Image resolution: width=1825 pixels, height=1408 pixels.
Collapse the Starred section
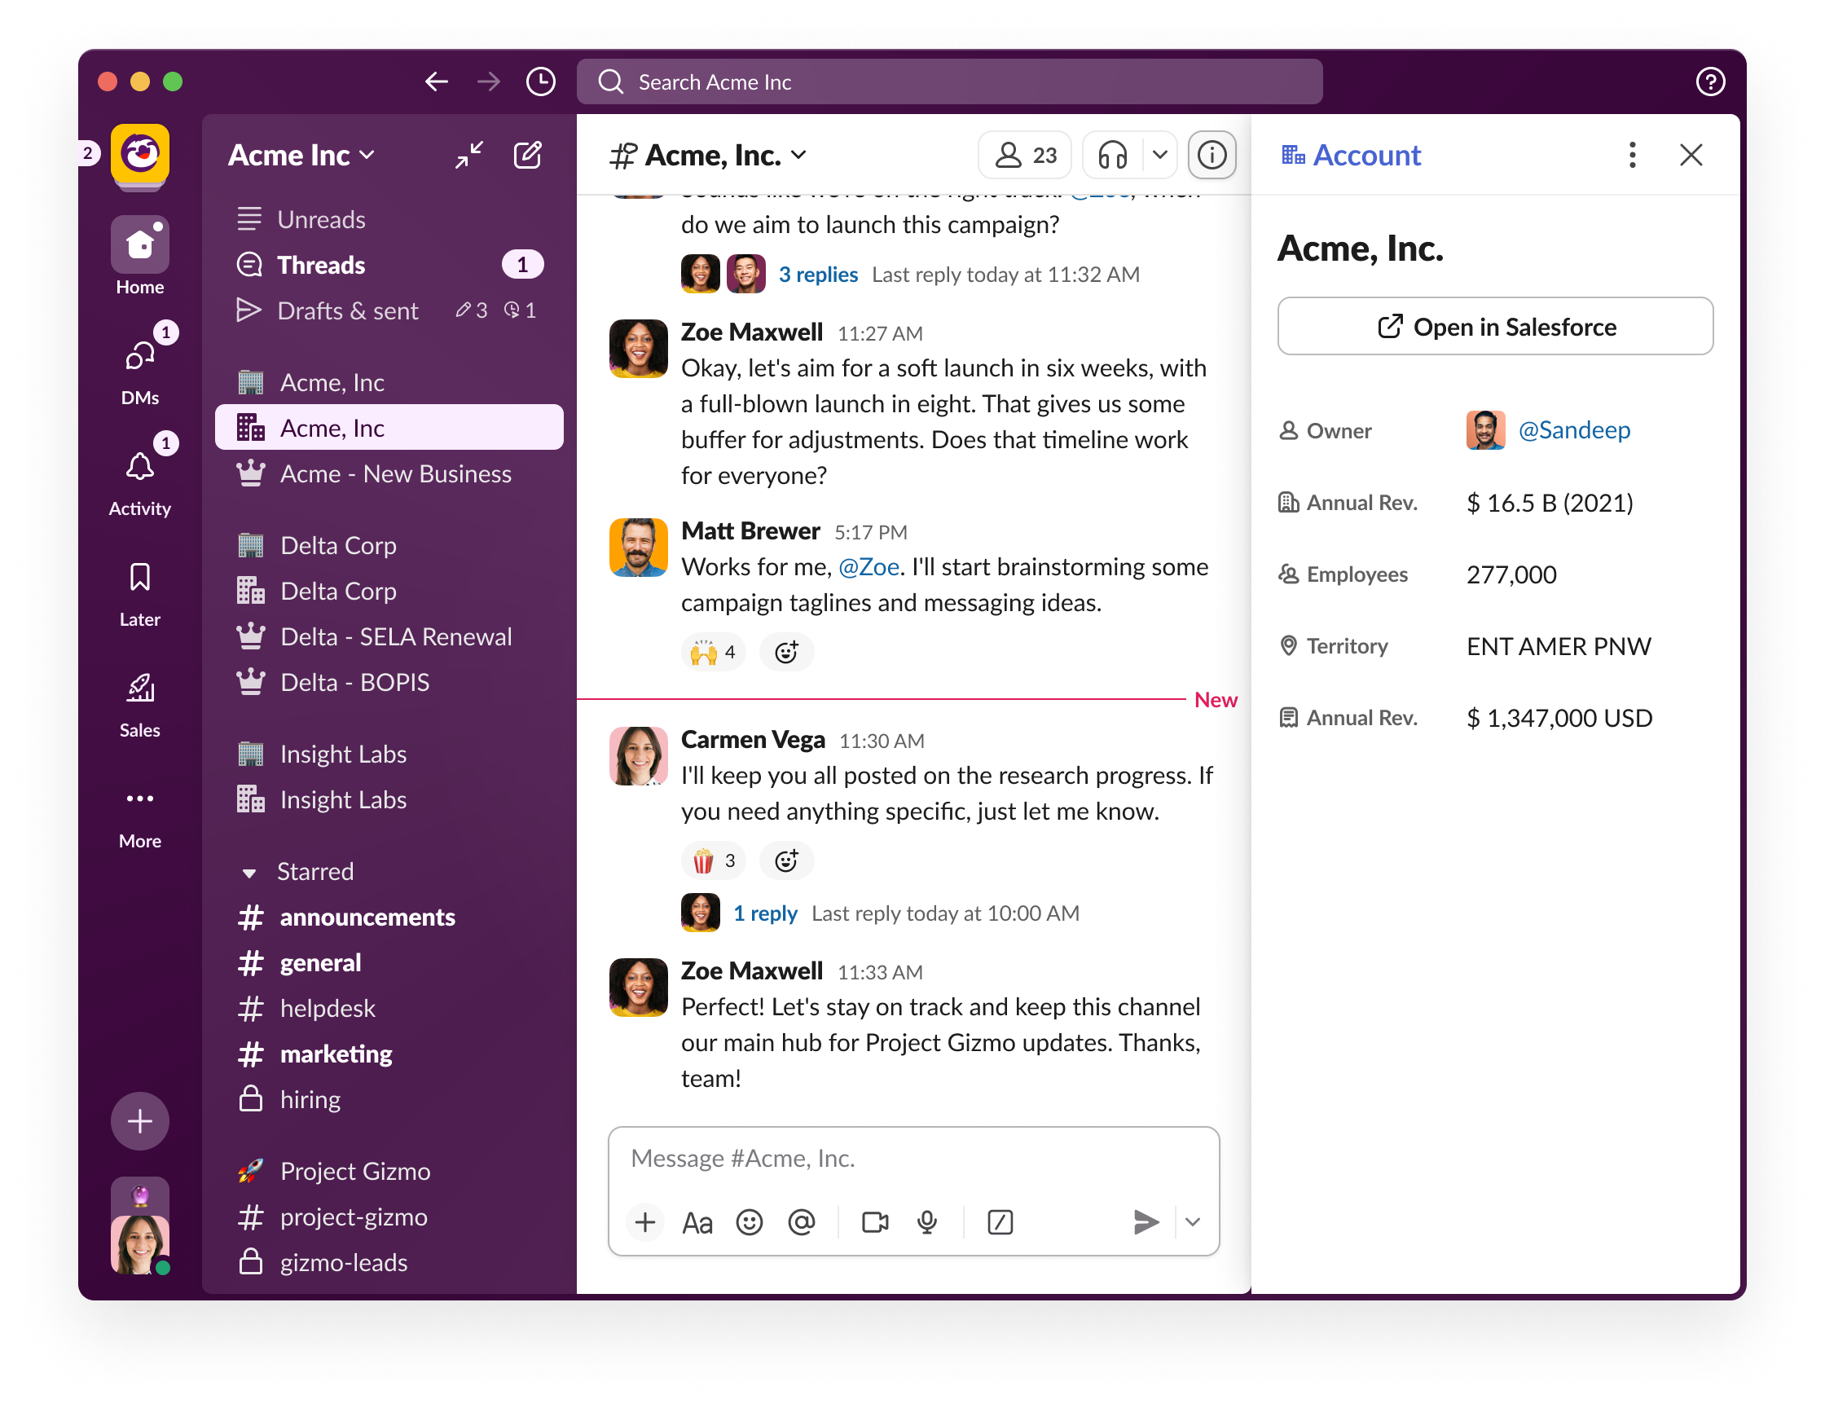click(248, 873)
